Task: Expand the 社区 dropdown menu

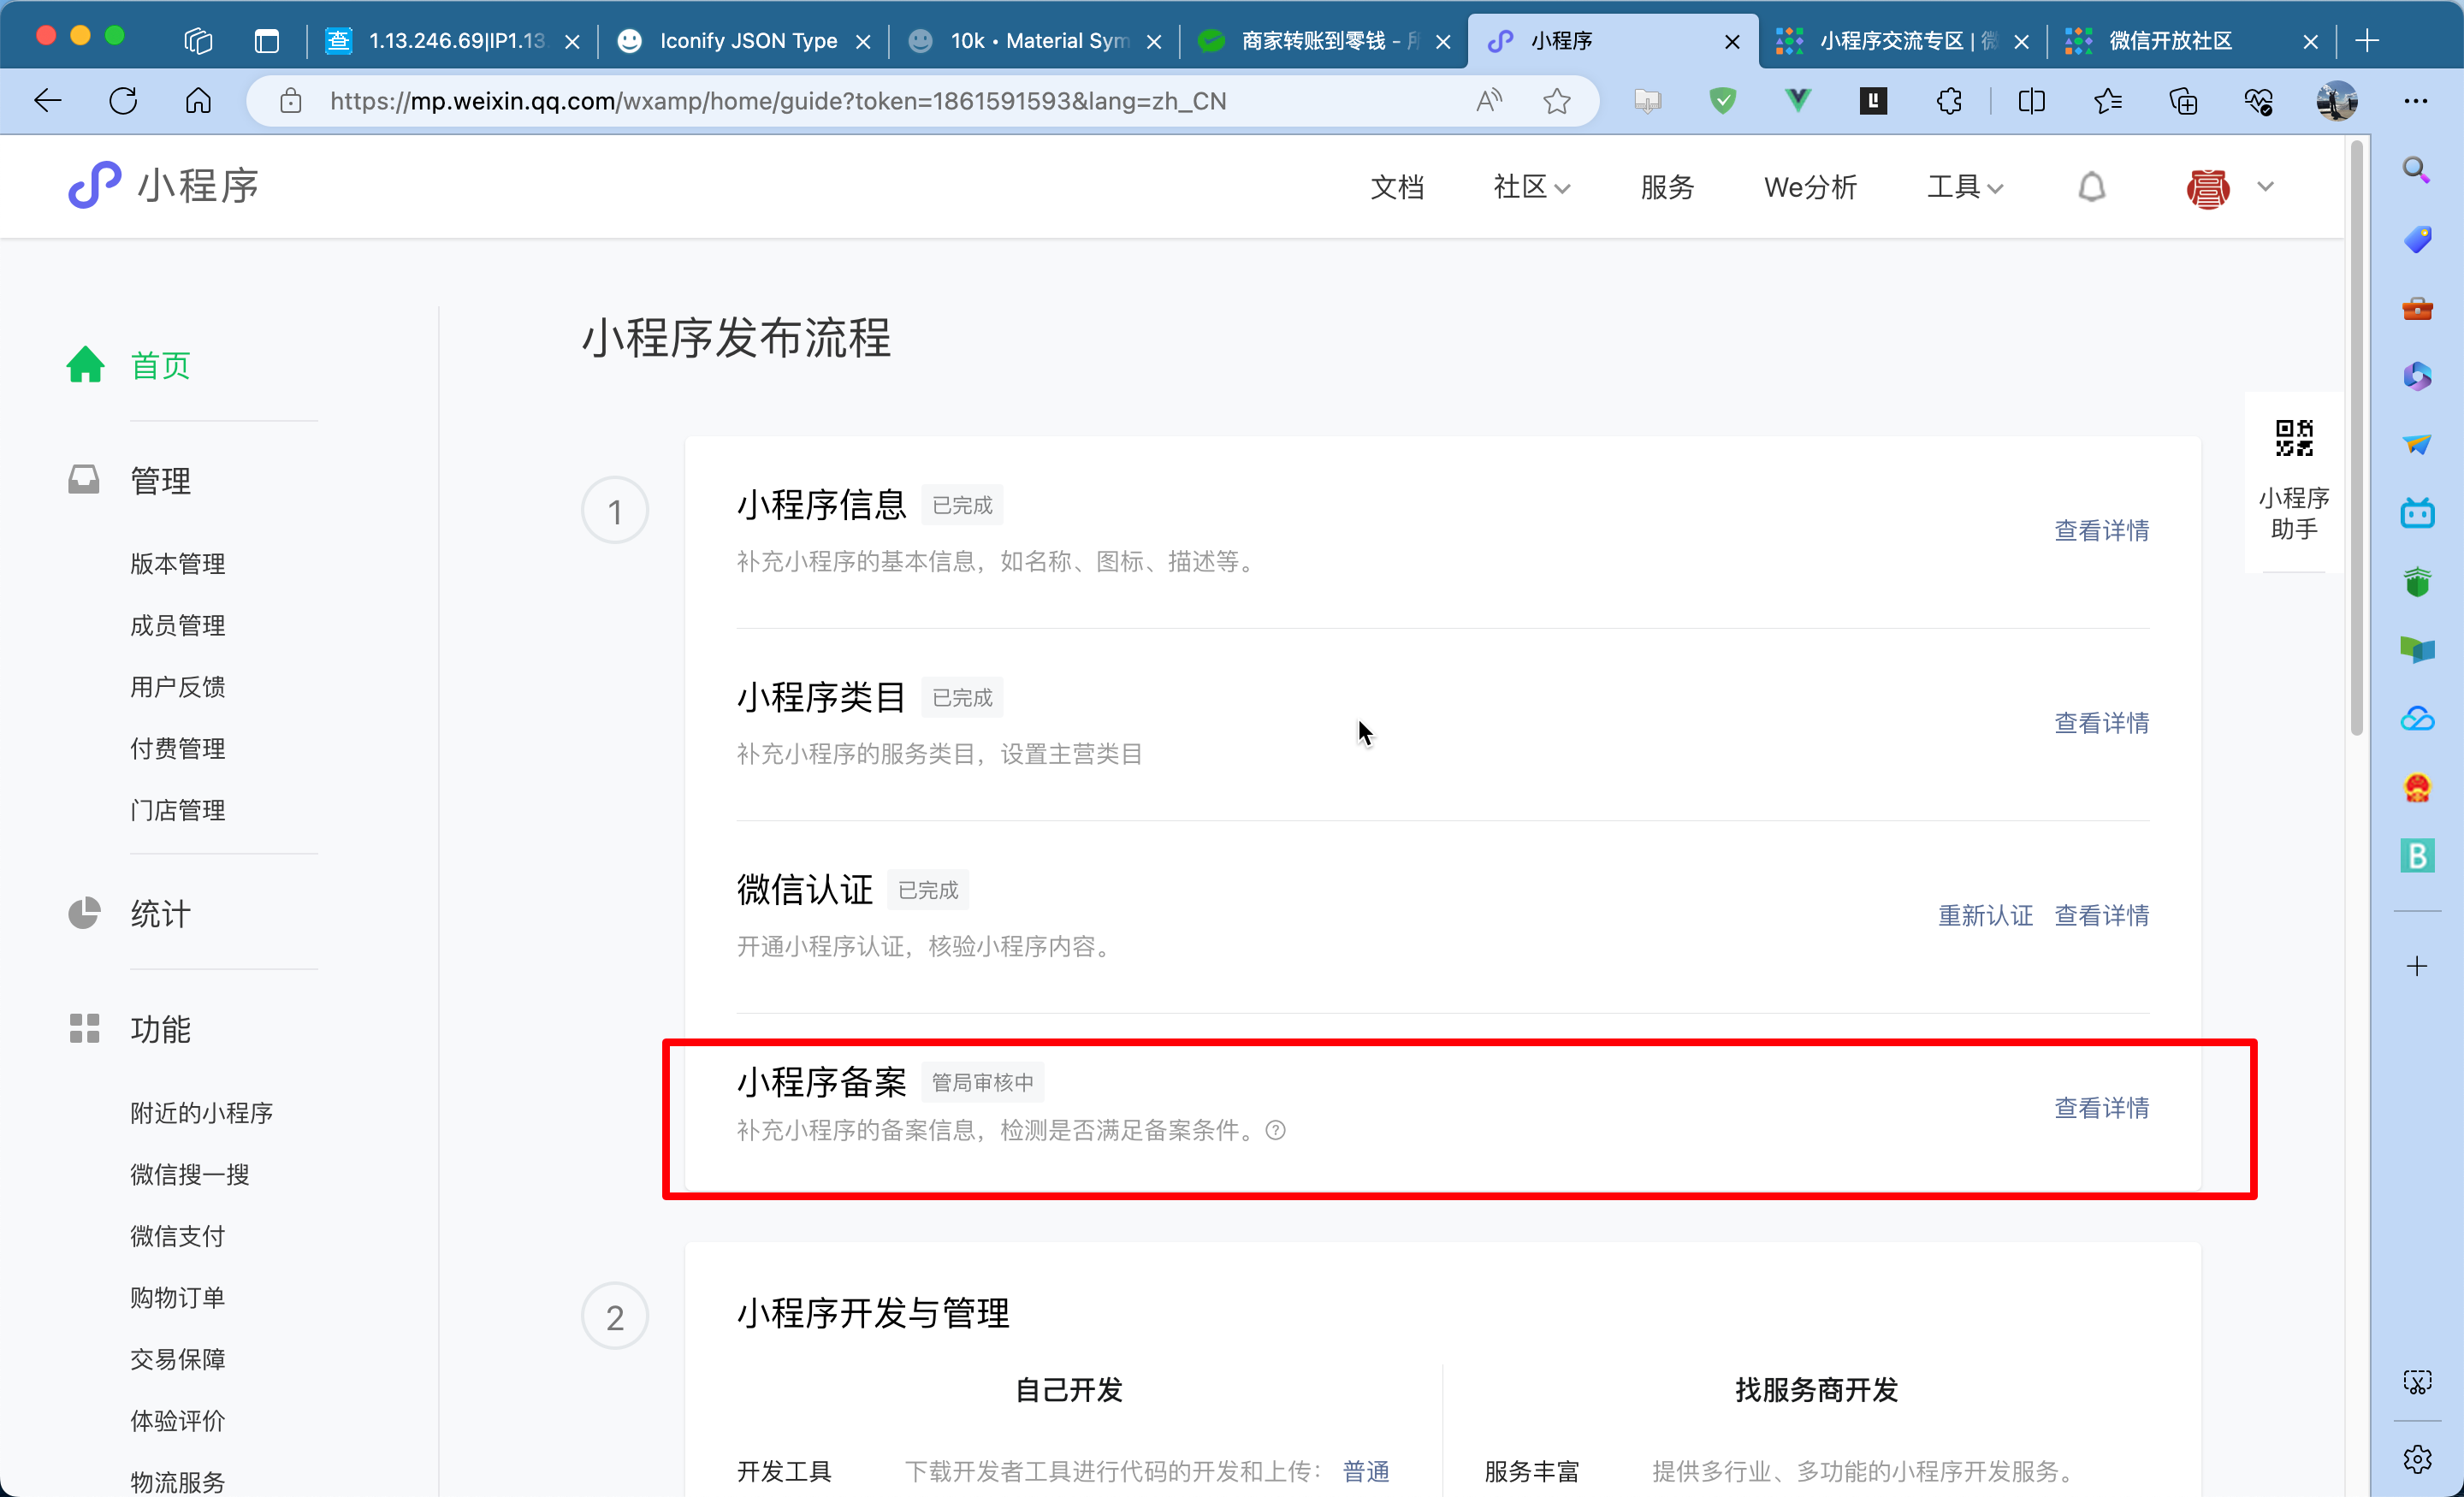Action: [1531, 187]
